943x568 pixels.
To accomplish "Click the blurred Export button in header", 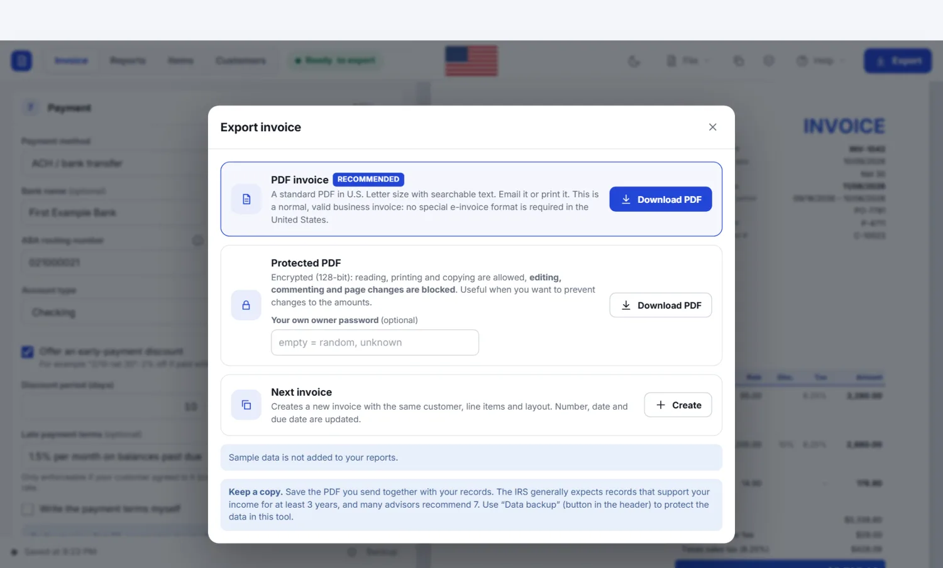I will click(x=898, y=61).
